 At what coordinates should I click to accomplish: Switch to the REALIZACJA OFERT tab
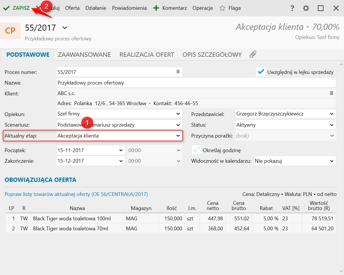(x=147, y=54)
